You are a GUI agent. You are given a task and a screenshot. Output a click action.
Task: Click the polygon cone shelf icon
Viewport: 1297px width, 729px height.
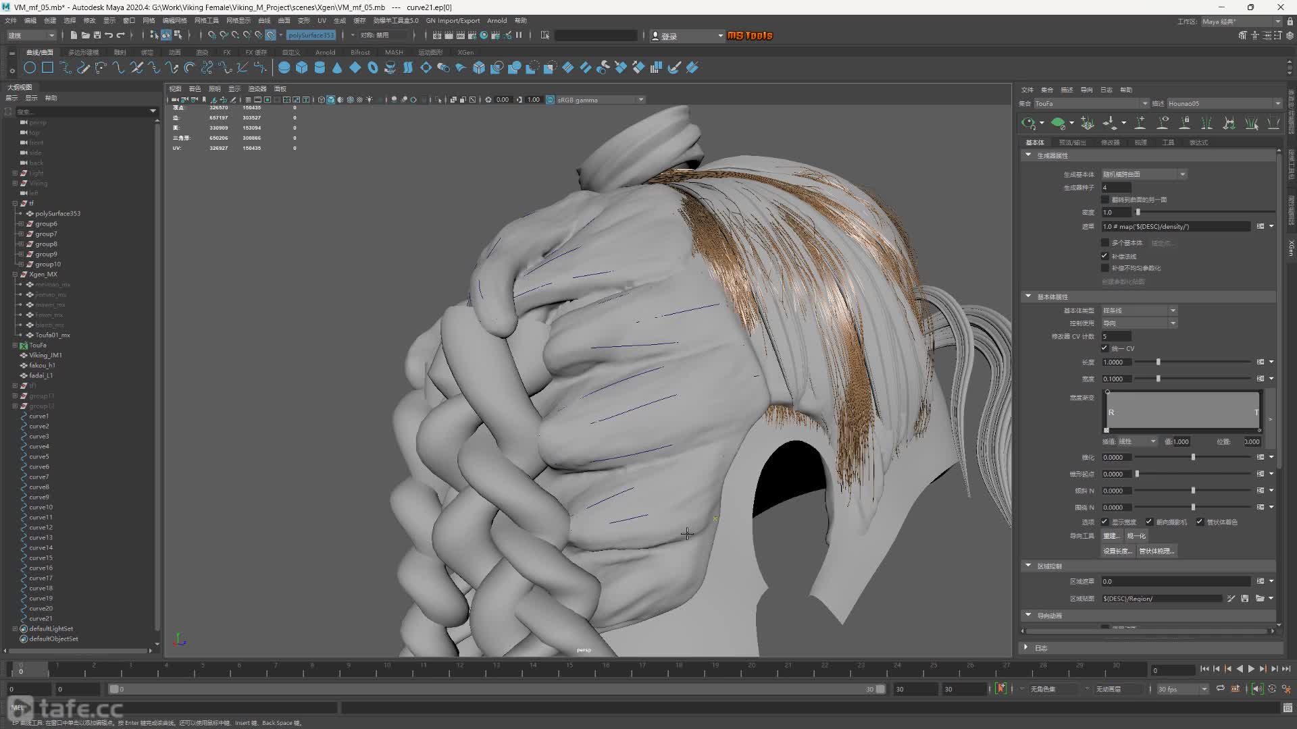click(x=337, y=67)
